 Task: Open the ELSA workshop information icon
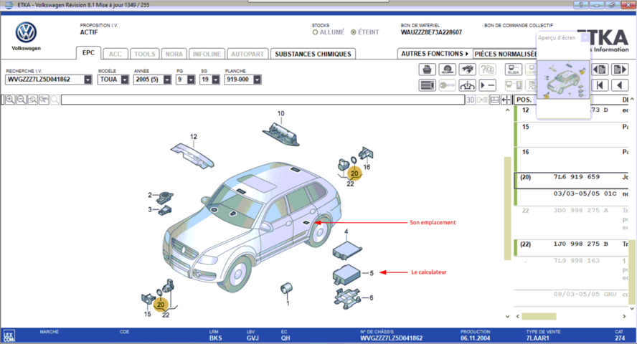(x=514, y=70)
